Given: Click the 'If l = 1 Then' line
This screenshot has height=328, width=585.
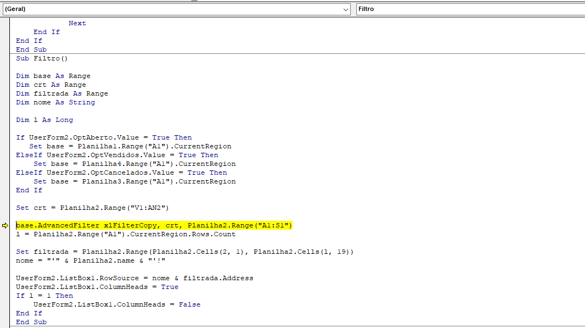Looking at the screenshot, I should pos(45,296).
